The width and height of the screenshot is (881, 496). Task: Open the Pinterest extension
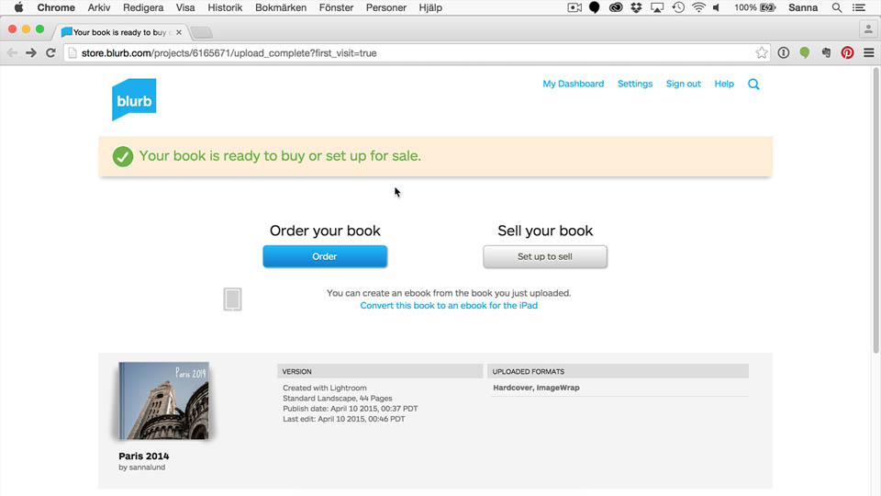coord(847,53)
